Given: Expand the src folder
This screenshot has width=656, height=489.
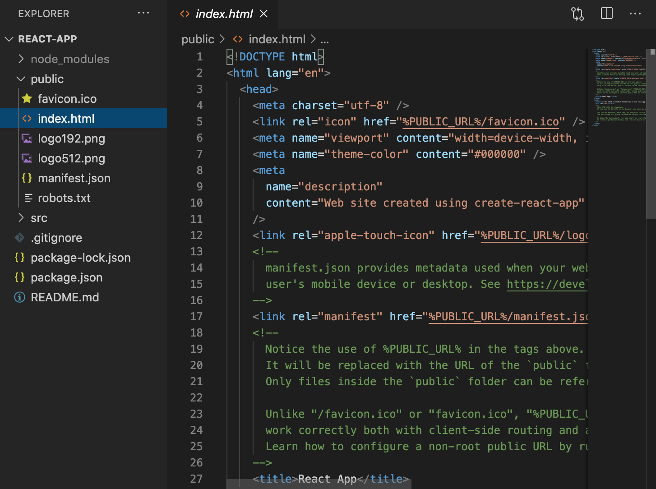Looking at the screenshot, I should click(x=21, y=217).
